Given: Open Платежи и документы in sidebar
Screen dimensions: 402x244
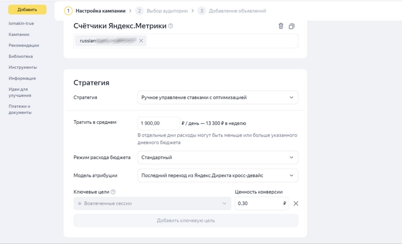Looking at the screenshot, I should [20, 110].
